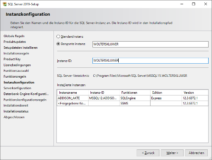Open the Funktionskonfigurationsregeln step
The image size is (212, 160).
[25, 100]
